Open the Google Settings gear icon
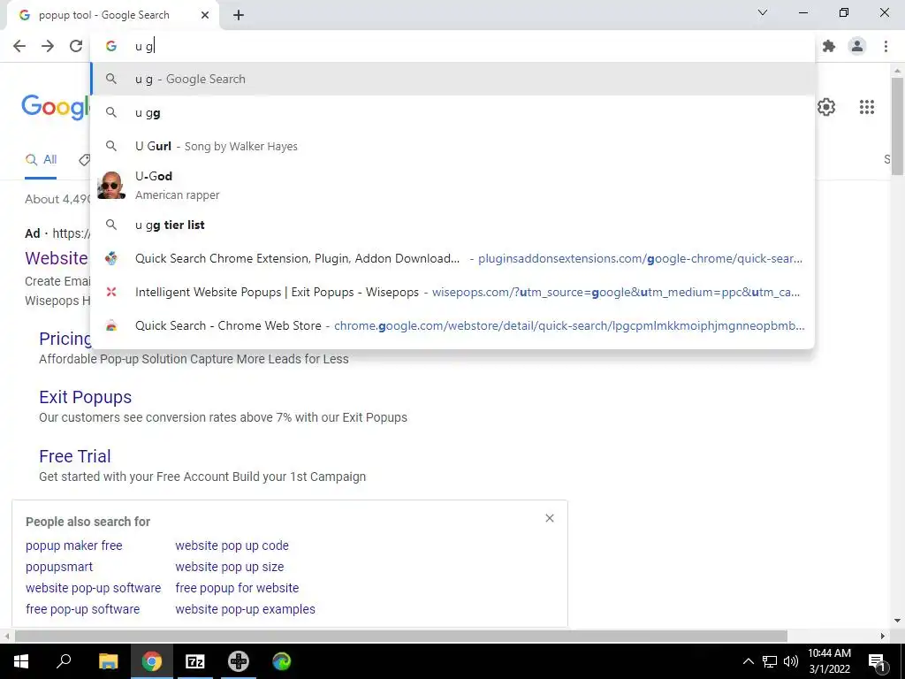 (x=826, y=107)
